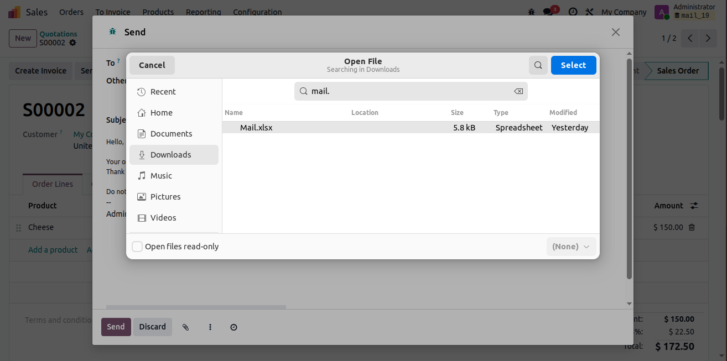Open the Documents folder in sidebar
This screenshot has width=727, height=361.
(x=174, y=134)
